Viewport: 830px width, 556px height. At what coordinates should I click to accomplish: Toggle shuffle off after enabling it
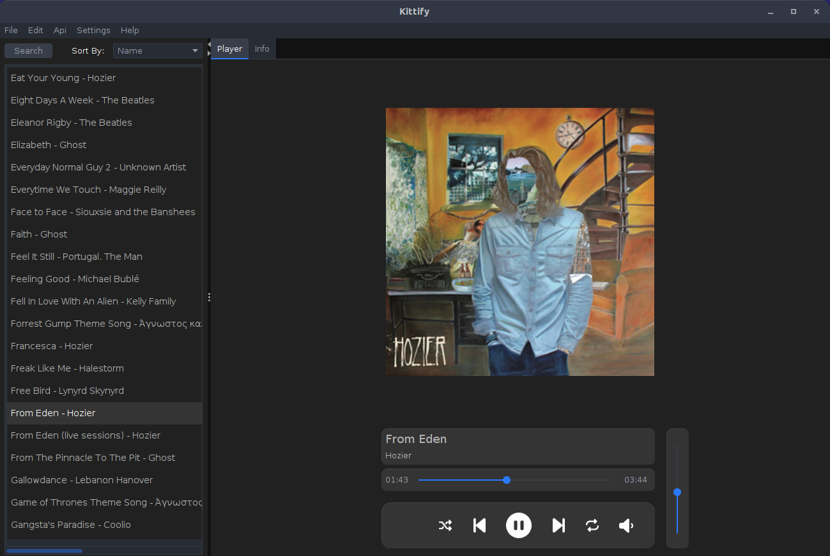(x=445, y=525)
